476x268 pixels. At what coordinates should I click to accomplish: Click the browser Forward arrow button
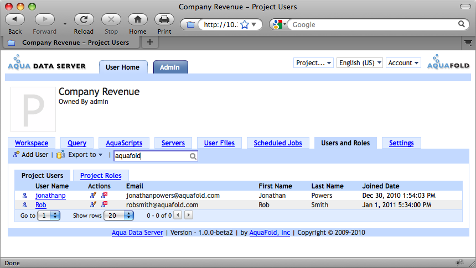(x=45, y=19)
